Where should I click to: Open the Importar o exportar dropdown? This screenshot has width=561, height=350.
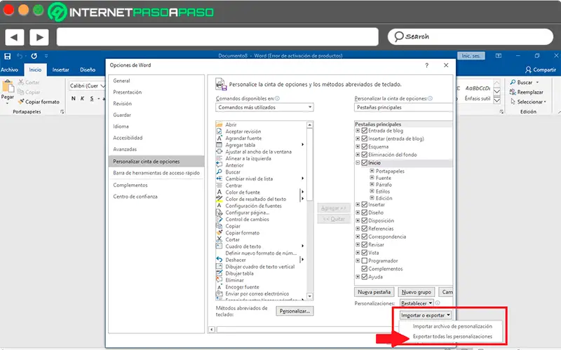click(426, 316)
